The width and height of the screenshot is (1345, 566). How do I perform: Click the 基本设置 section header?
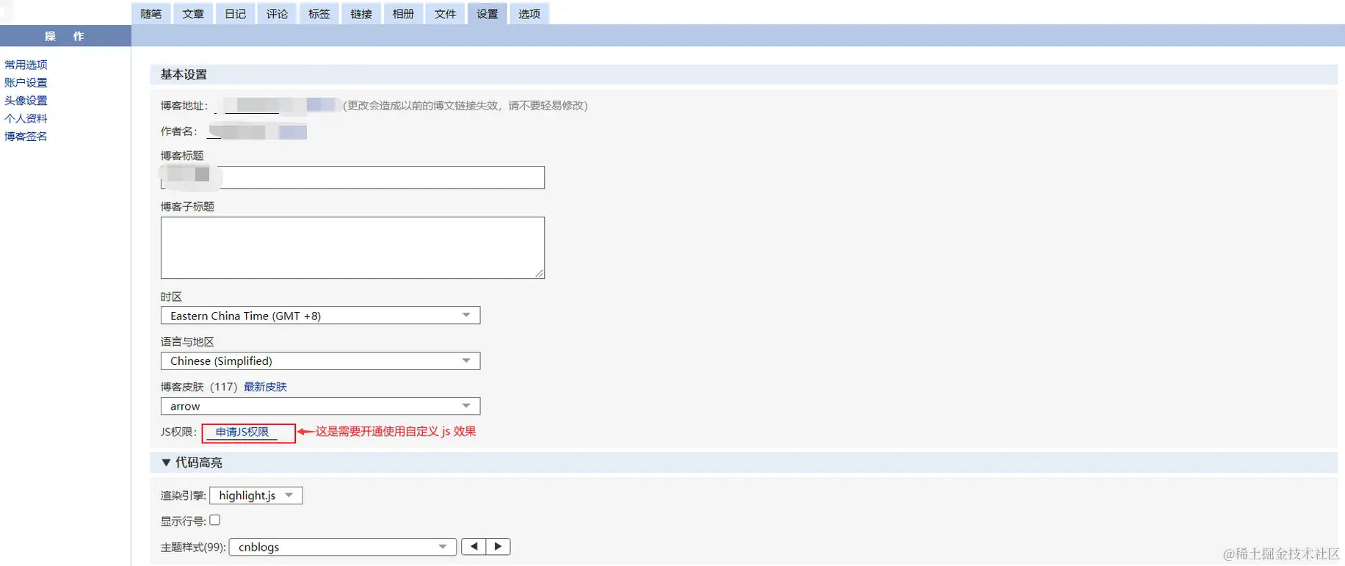744,74
